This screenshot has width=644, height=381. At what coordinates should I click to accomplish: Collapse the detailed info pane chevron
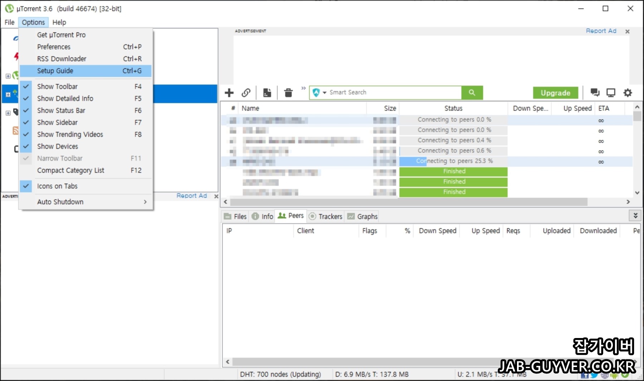click(635, 216)
